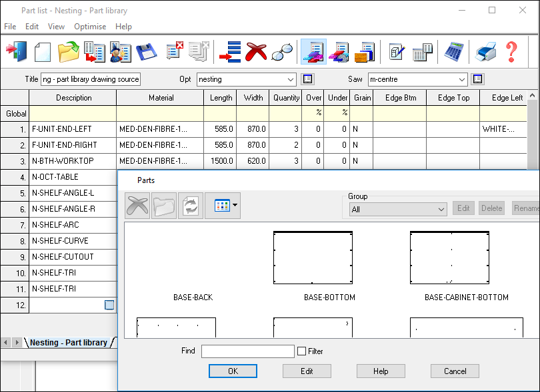Click the folder icon in Parts dialog

click(x=164, y=206)
